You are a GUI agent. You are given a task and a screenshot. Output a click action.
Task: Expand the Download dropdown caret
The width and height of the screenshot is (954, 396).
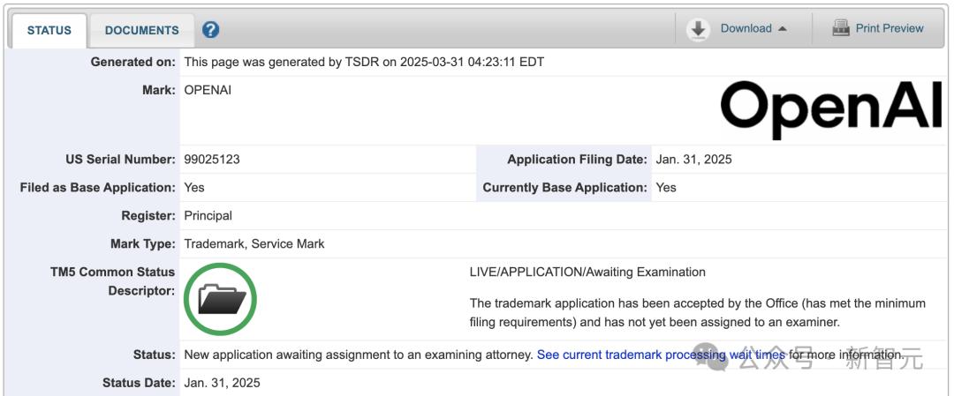tap(782, 29)
